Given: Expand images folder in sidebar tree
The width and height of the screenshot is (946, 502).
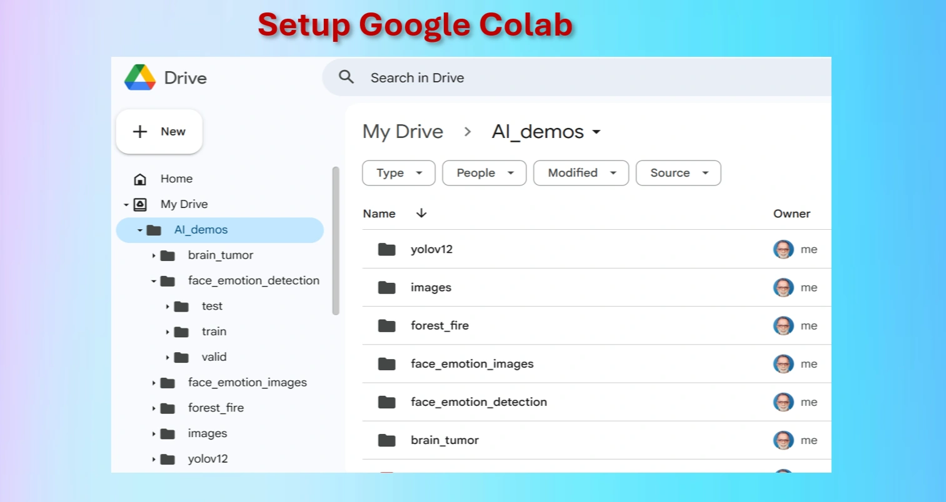Looking at the screenshot, I should point(154,434).
